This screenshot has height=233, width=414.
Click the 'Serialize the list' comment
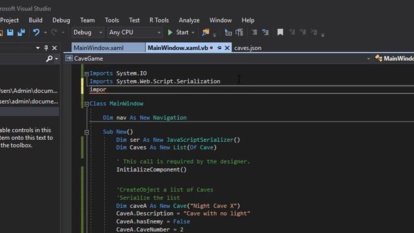pos(148,197)
